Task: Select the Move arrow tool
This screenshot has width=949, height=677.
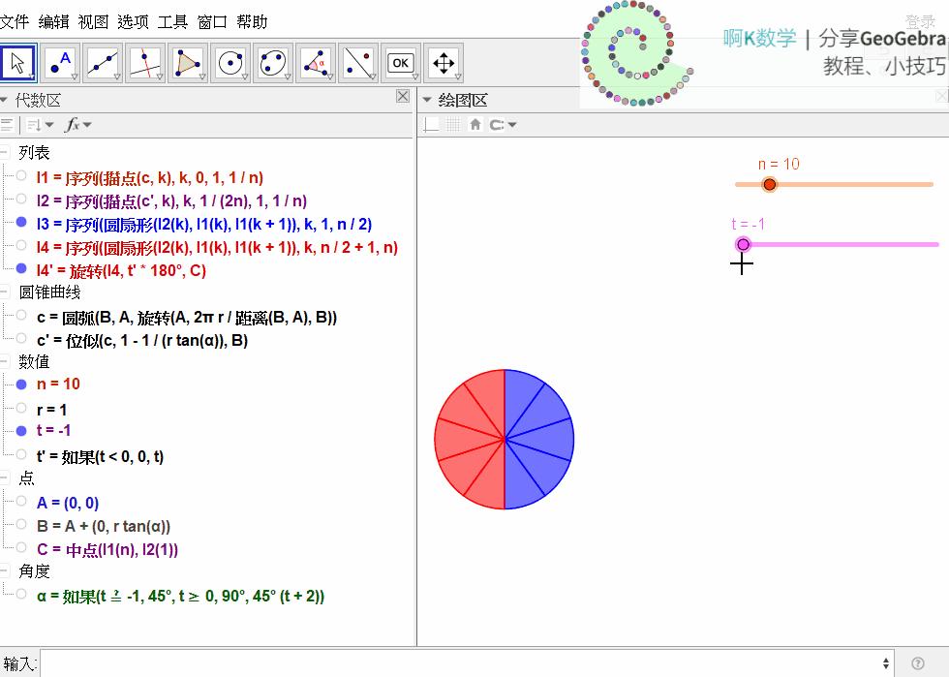Action: click(x=18, y=63)
